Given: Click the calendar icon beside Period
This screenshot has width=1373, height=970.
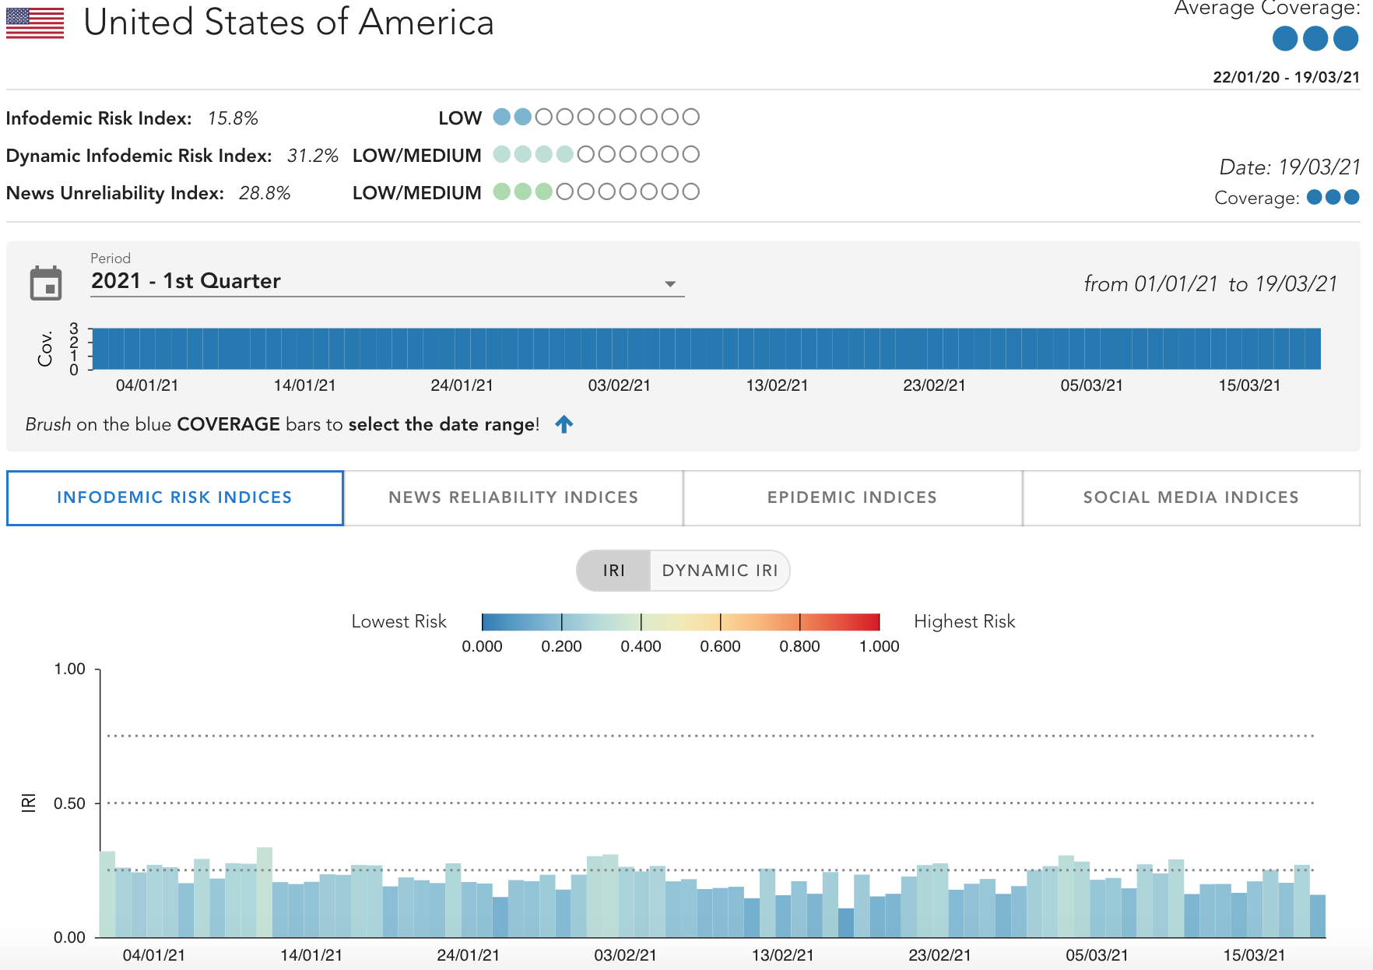Looking at the screenshot, I should [46, 283].
